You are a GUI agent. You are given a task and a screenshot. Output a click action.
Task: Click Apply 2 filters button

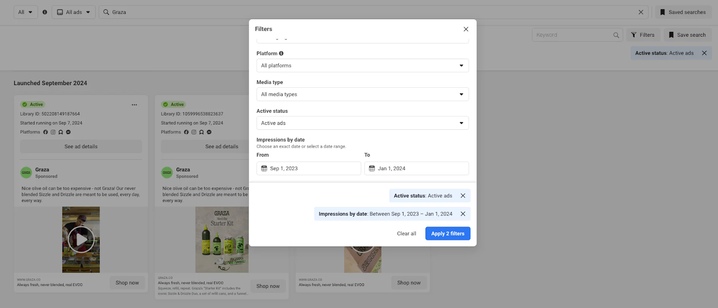pyautogui.click(x=448, y=234)
